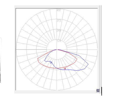Click the red H curve label
Viewport: 131px width, 104px height.
(65, 69)
